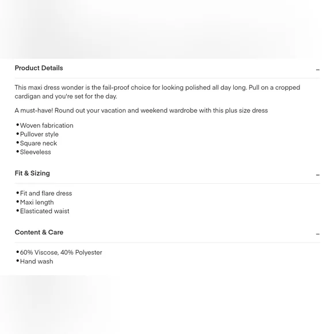Click the Product Details section heading

coord(39,68)
